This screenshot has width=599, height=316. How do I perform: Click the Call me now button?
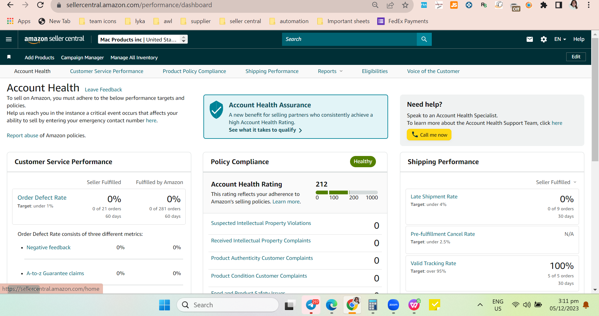pyautogui.click(x=429, y=135)
